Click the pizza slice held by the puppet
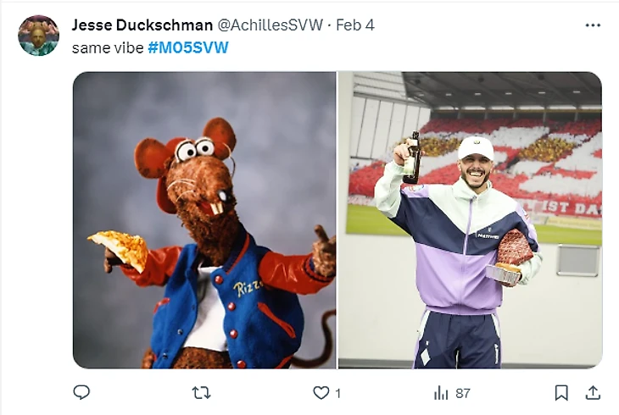Screen dimensions: 619x415 coord(119,247)
